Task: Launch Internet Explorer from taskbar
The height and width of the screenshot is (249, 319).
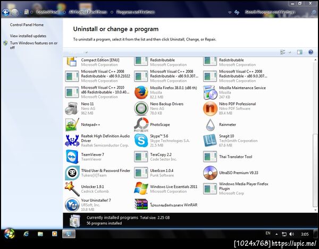Action: [x=26, y=234]
